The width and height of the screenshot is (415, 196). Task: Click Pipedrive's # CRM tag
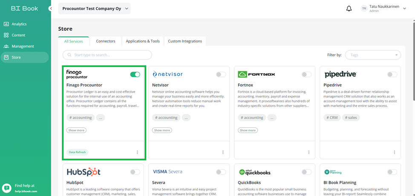332,117
